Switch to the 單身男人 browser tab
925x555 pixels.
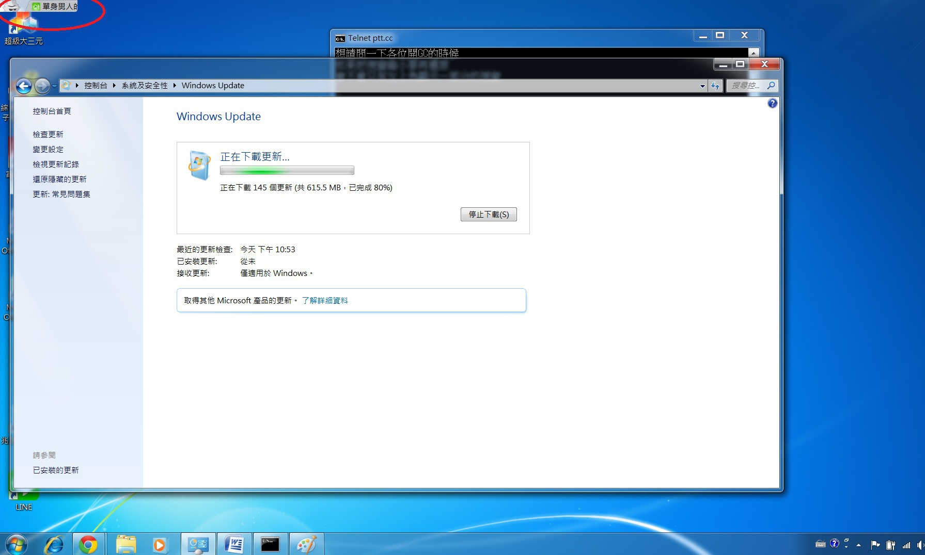point(54,6)
